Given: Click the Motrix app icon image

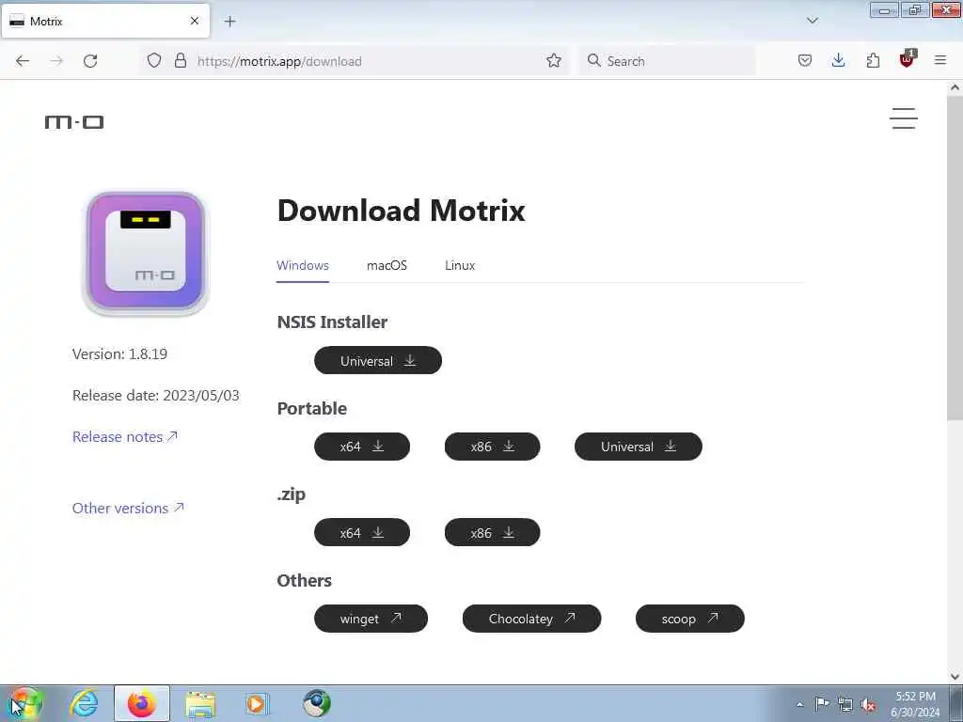Looking at the screenshot, I should click(145, 253).
